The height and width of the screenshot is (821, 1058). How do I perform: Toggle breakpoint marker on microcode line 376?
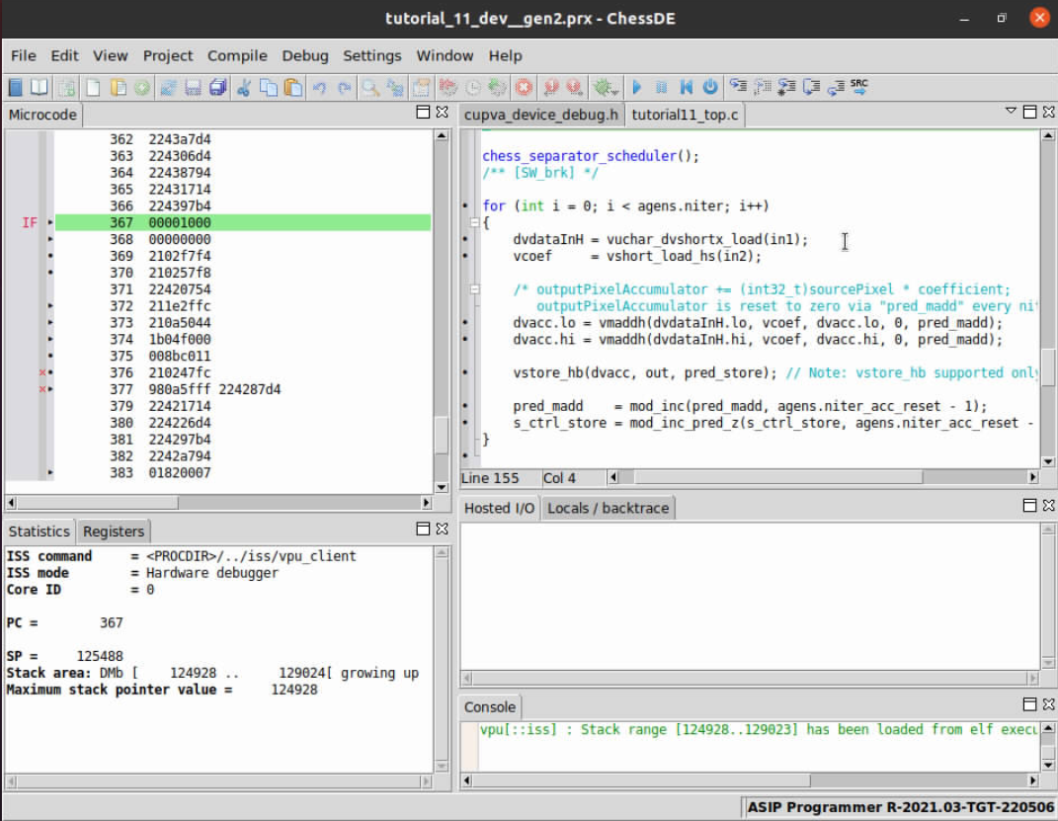click(42, 372)
